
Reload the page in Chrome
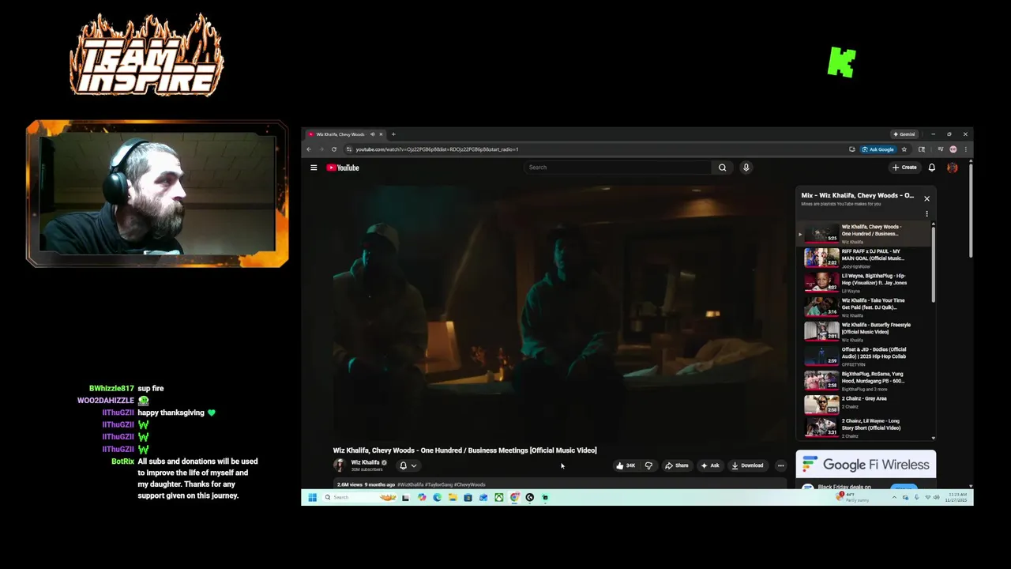[x=334, y=149]
